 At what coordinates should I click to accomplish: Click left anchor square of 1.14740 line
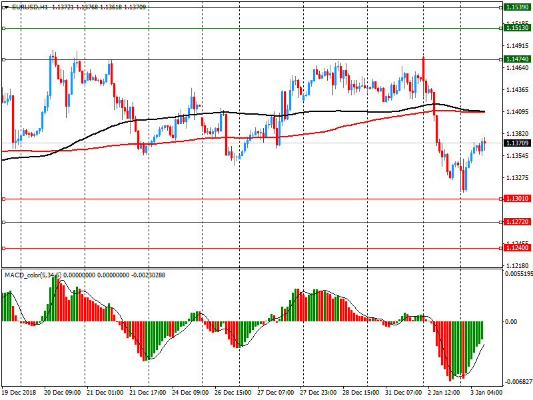(3, 60)
